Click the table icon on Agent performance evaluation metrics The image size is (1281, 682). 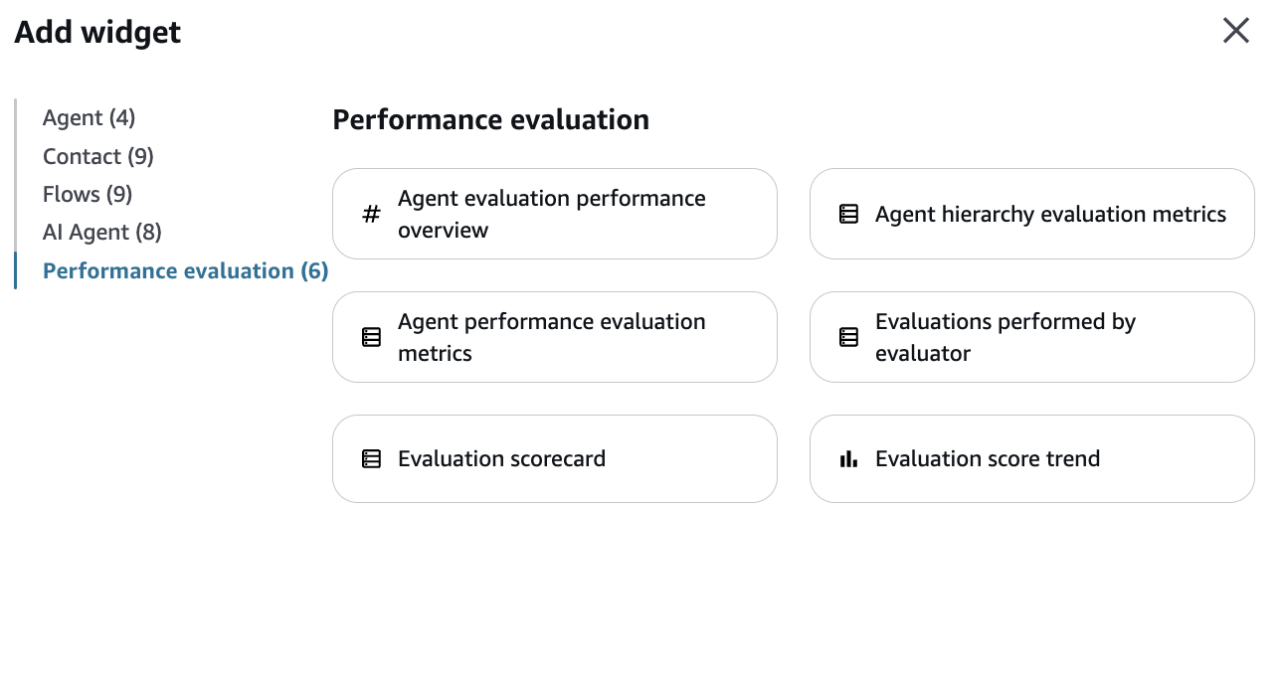click(x=370, y=337)
